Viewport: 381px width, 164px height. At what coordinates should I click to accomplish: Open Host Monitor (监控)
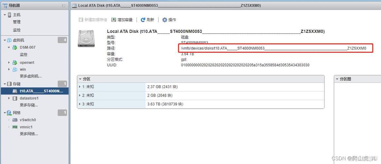(x=17, y=30)
